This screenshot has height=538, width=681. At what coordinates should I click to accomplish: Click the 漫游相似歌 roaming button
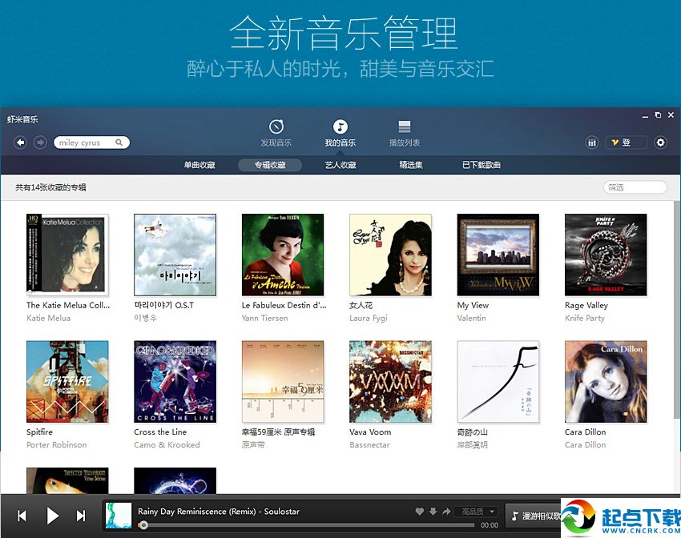pyautogui.click(x=534, y=516)
